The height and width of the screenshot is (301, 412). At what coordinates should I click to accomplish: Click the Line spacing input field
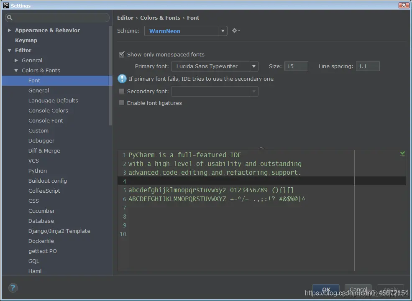tap(368, 66)
